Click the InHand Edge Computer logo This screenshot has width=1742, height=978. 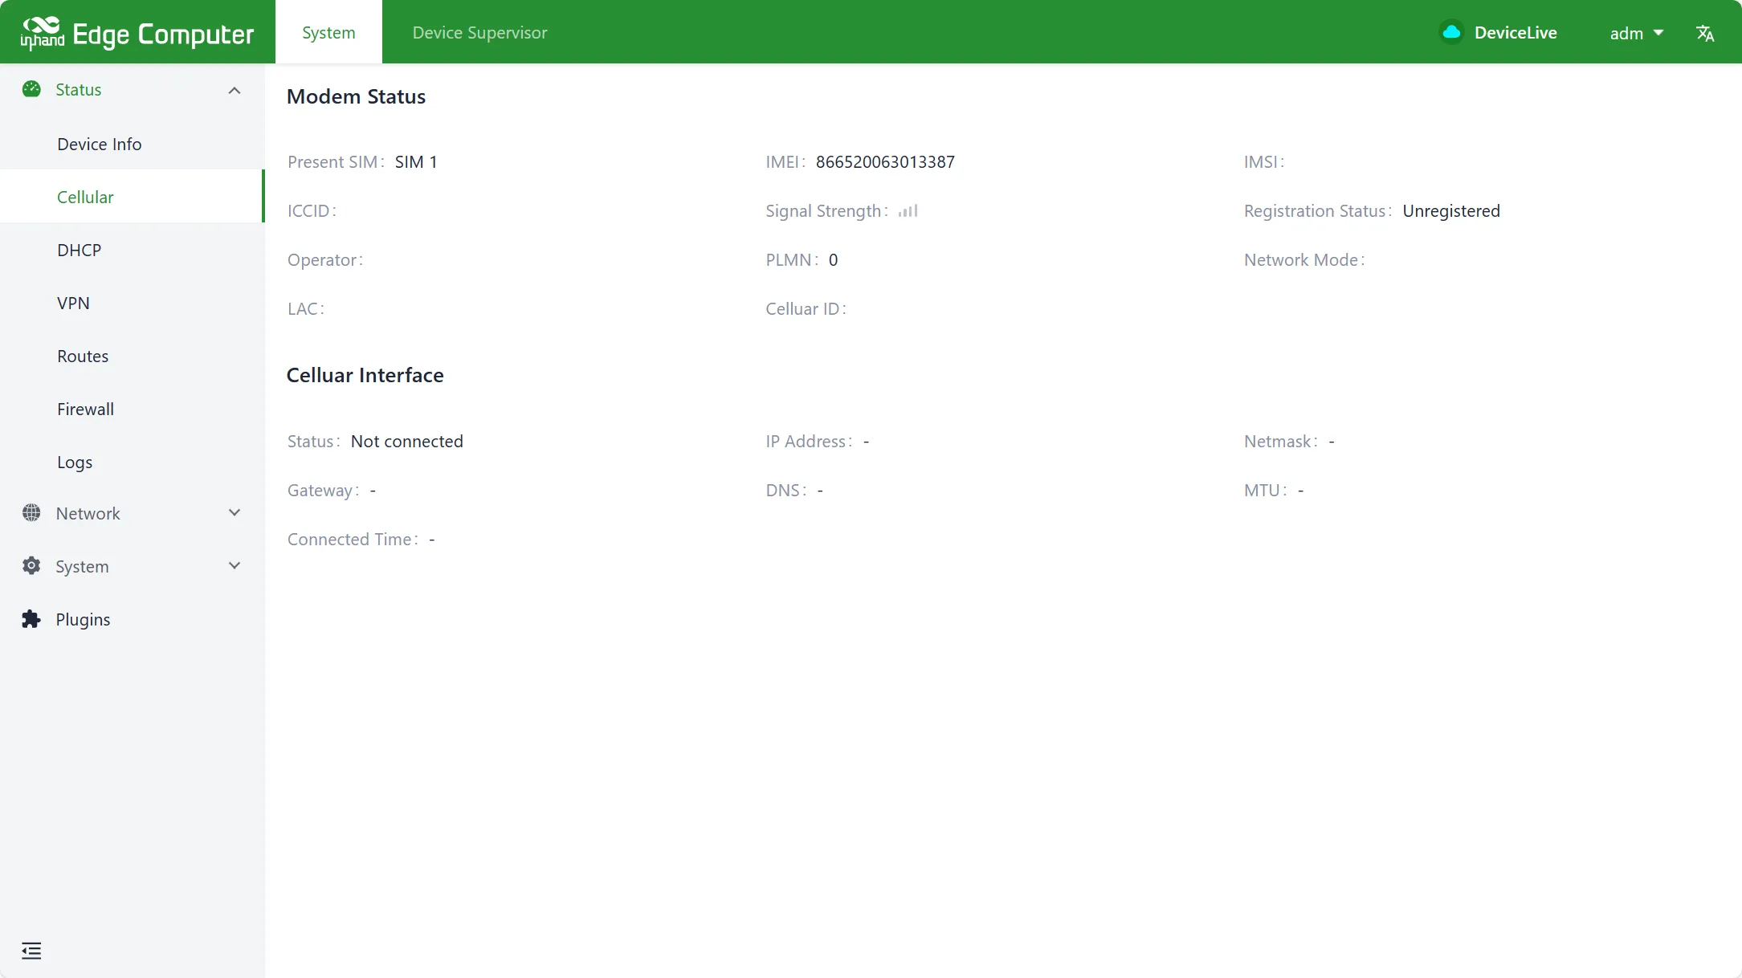pyautogui.click(x=137, y=33)
